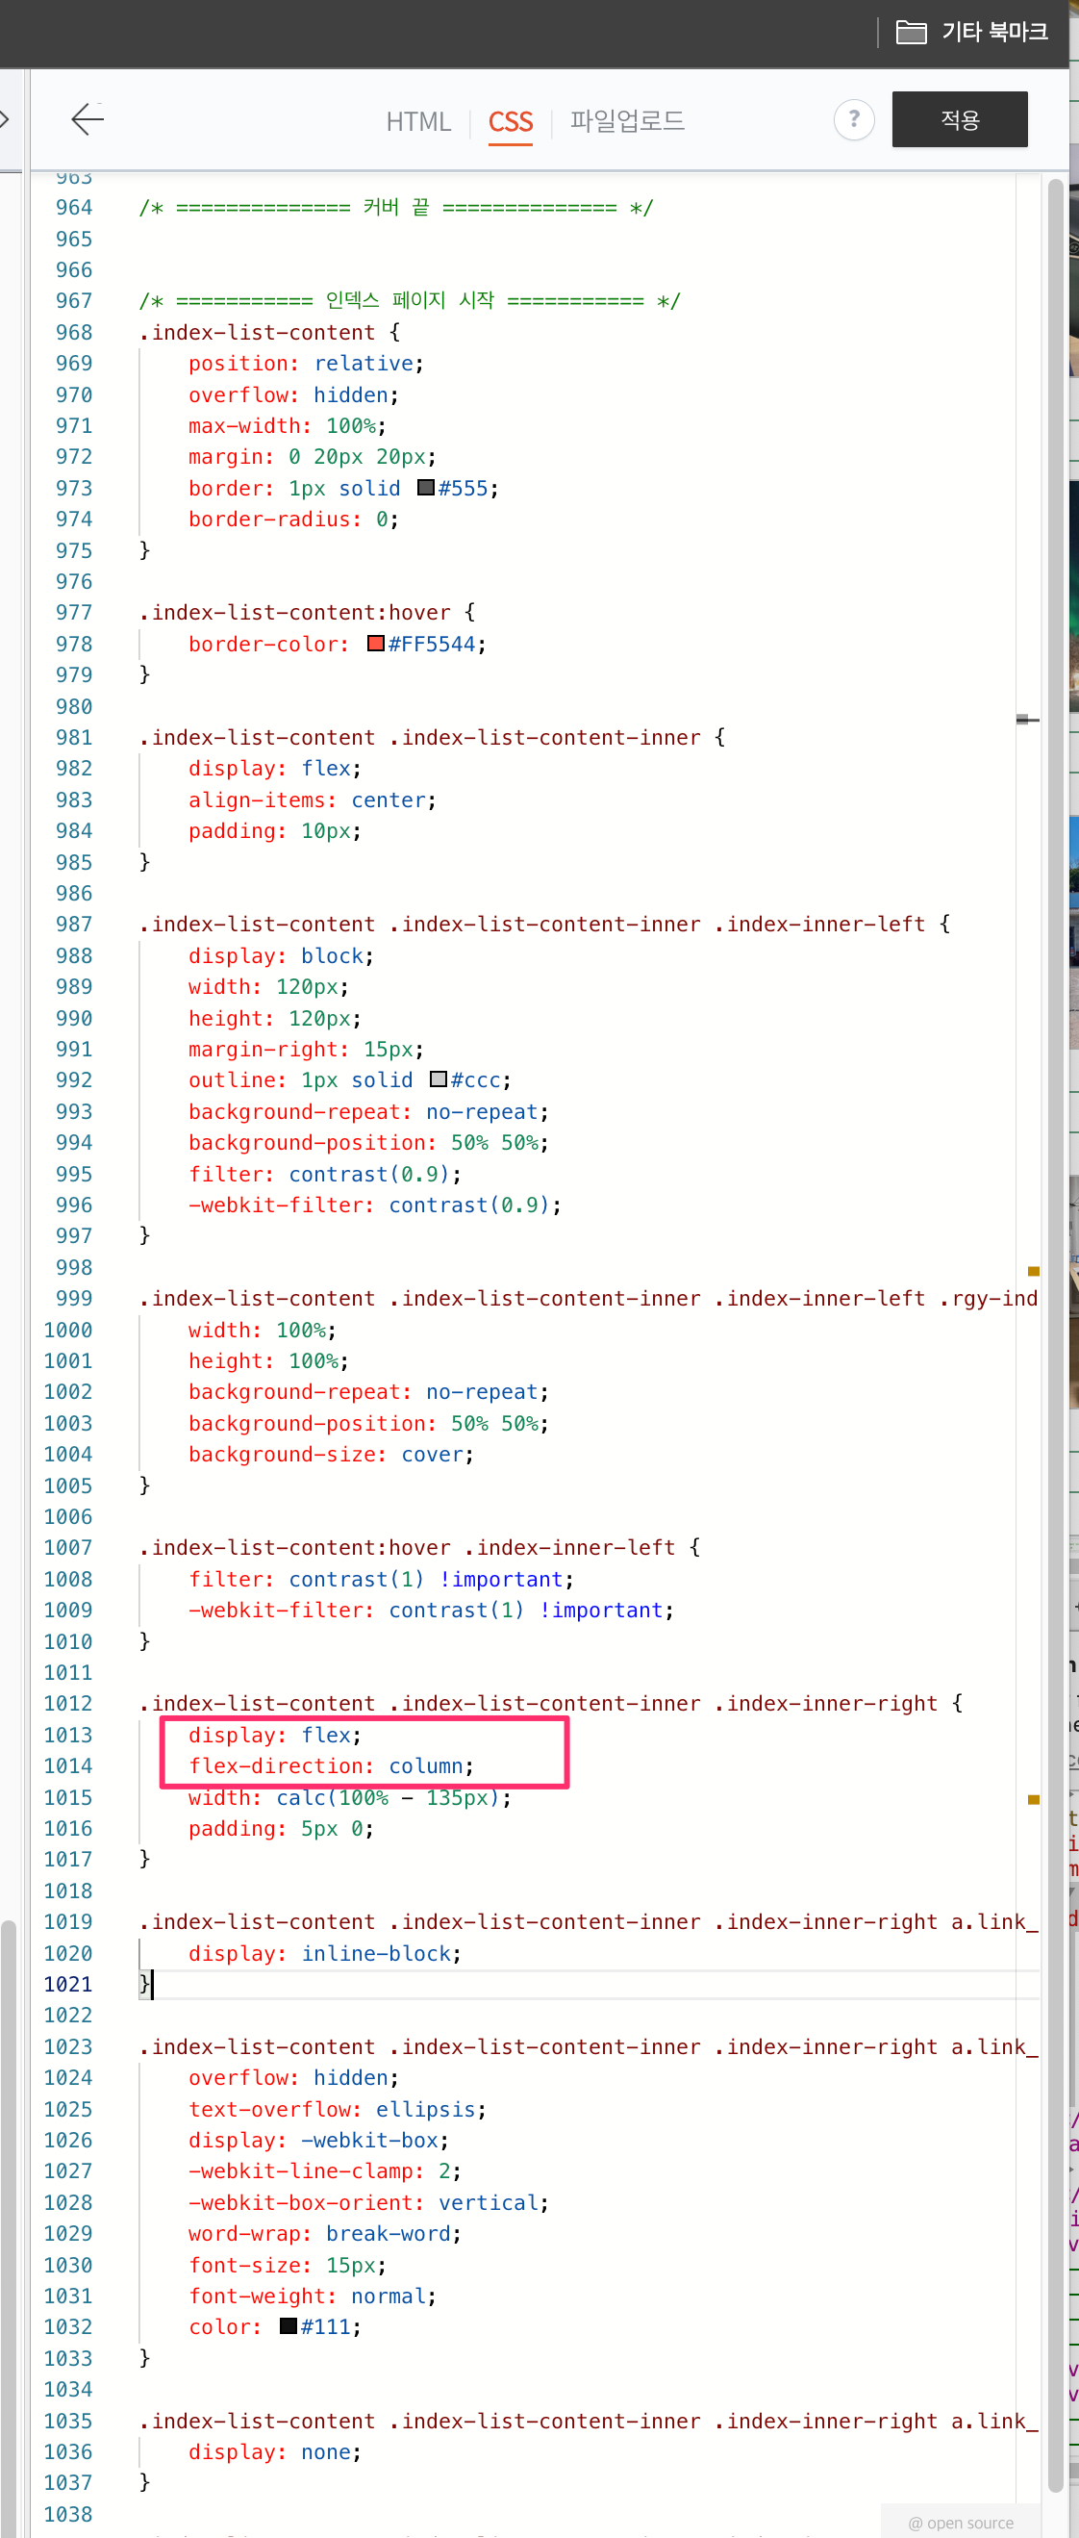
Task: Switch to the HTML tab
Action: [x=418, y=121]
